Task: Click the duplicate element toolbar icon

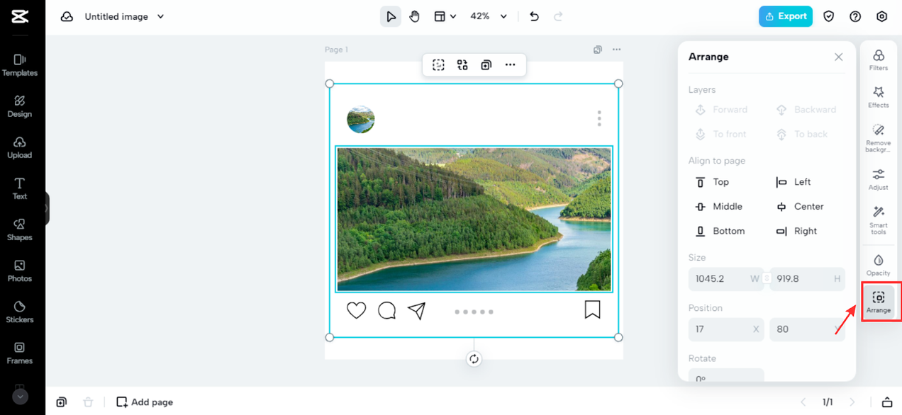Action: (486, 65)
